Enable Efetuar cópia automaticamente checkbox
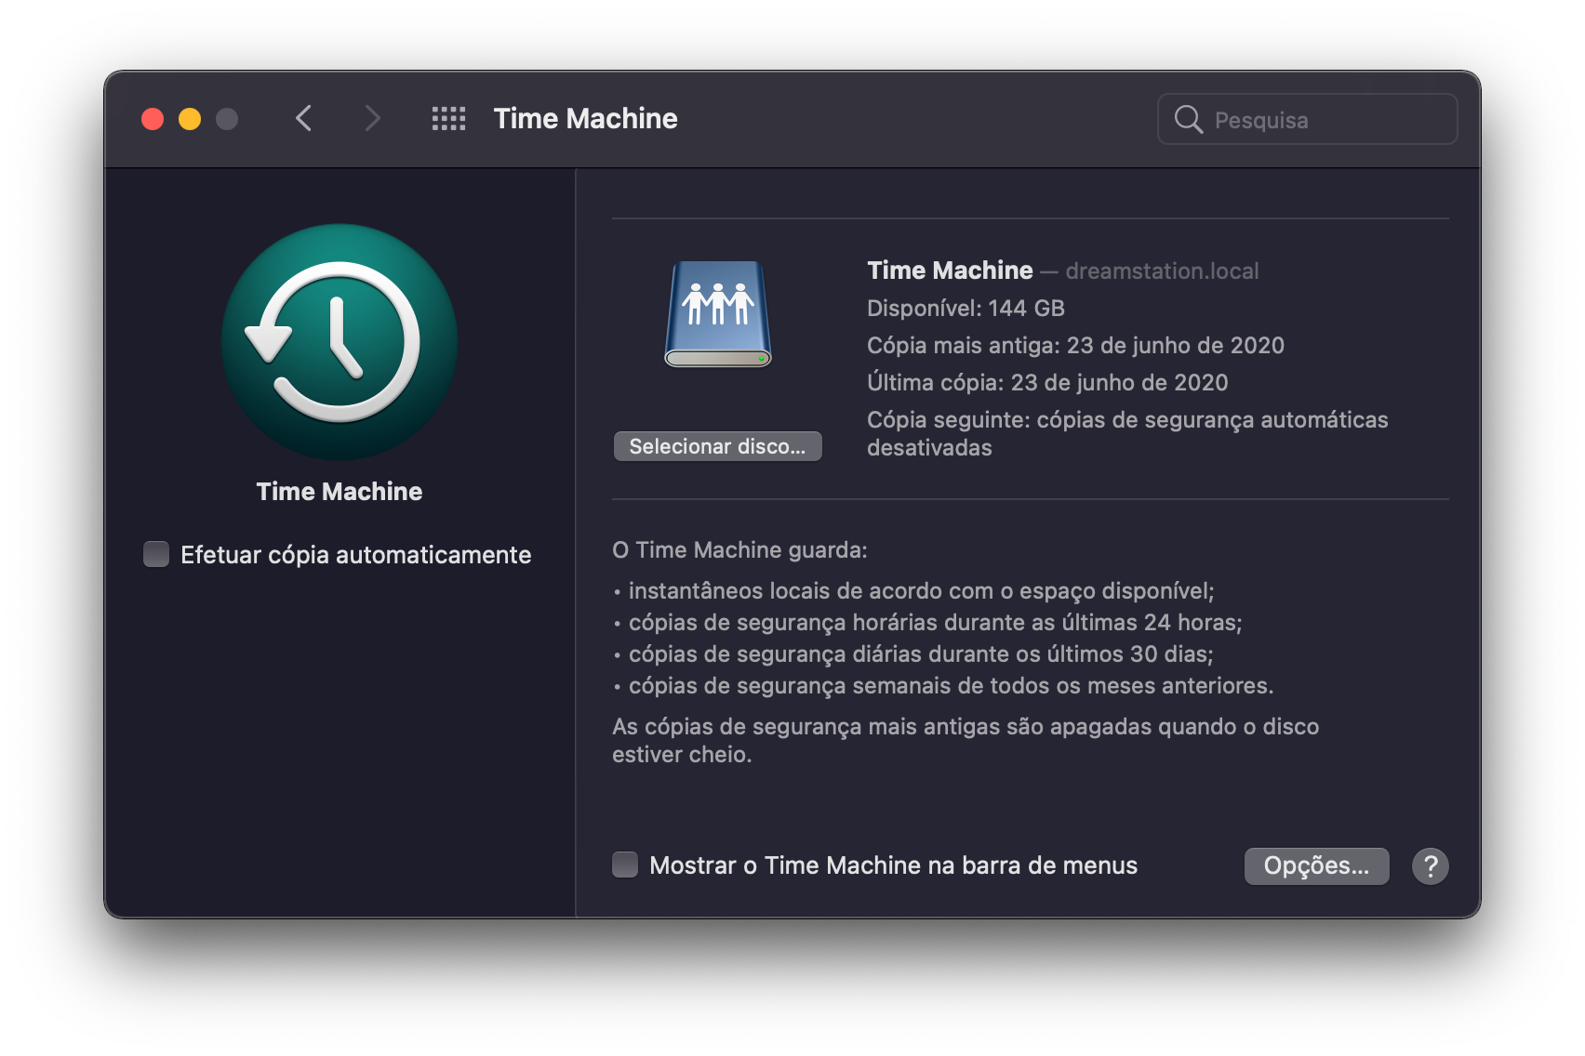Viewport: 1585px width, 1056px height. (156, 554)
